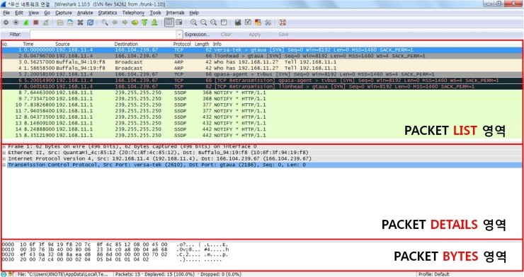Screen dimensions: 524x277
Task: Click expert info status bar icon
Action: (x=4, y=274)
